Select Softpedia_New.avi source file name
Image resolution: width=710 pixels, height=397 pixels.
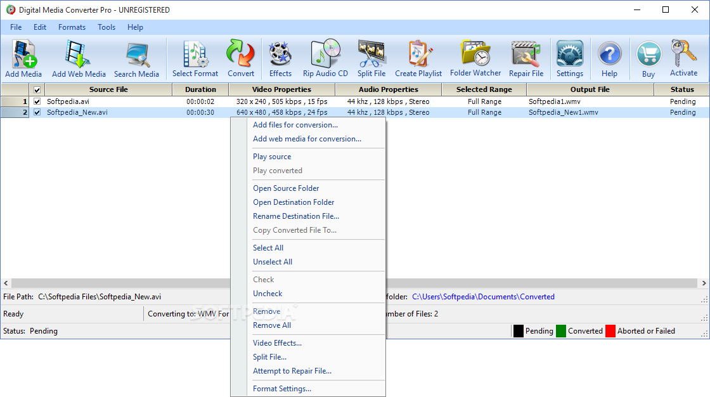pos(77,112)
